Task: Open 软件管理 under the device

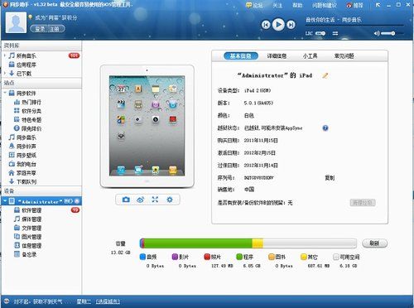Action: tap(31, 210)
